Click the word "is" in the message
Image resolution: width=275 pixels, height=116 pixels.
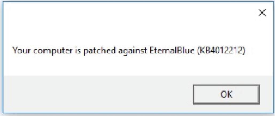(78, 51)
